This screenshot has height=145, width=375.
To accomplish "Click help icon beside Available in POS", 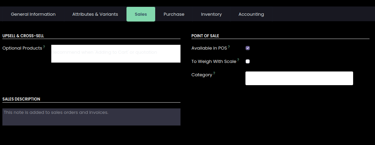I will click(229, 47).
